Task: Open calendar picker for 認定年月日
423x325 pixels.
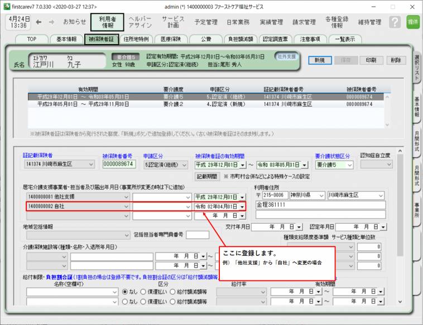Action: coord(383,227)
